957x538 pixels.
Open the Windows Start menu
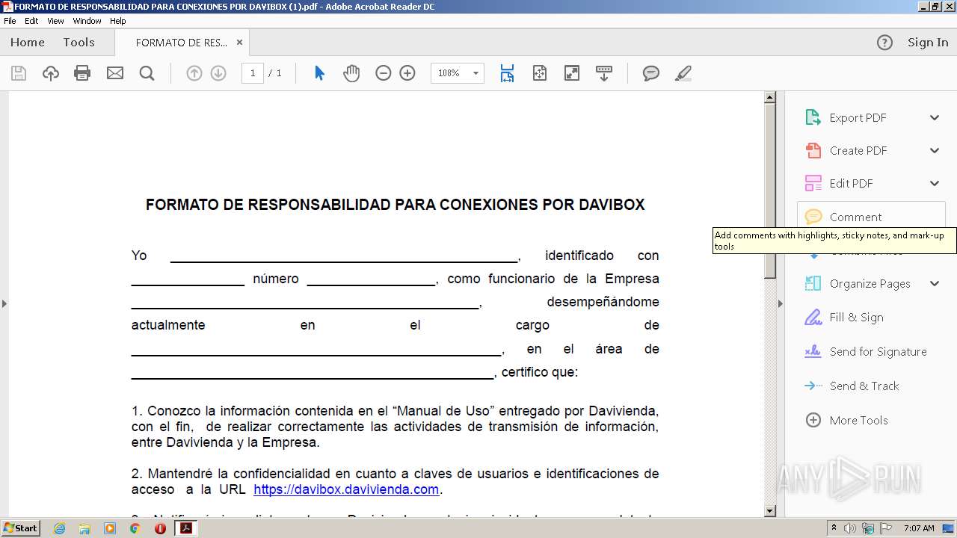pos(21,528)
